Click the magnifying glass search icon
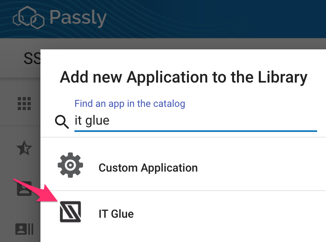The height and width of the screenshot is (242, 326). (62, 122)
